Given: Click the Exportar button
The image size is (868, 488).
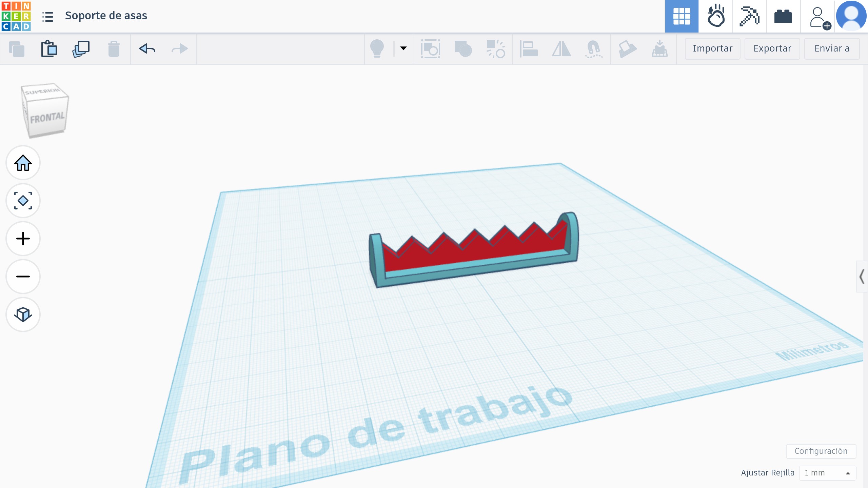Looking at the screenshot, I should pyautogui.click(x=772, y=48).
